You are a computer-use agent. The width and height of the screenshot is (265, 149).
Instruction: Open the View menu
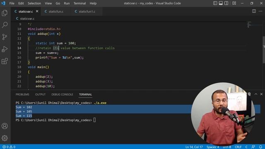pos(48,3)
